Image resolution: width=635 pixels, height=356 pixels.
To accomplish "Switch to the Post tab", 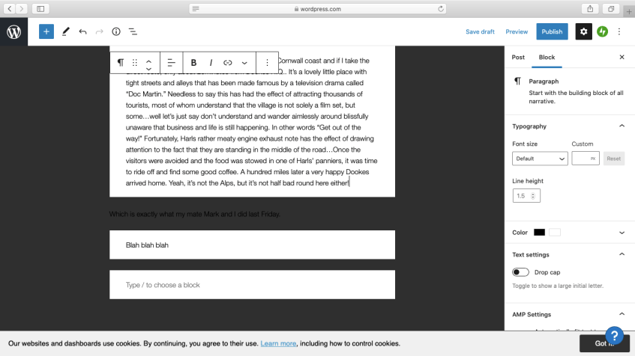I will 518,57.
